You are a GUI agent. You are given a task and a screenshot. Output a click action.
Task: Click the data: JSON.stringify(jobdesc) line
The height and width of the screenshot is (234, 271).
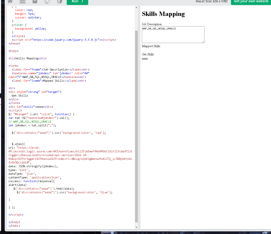coord(33,166)
